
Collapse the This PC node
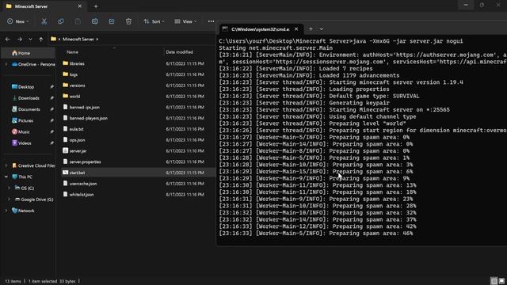pos(6,177)
